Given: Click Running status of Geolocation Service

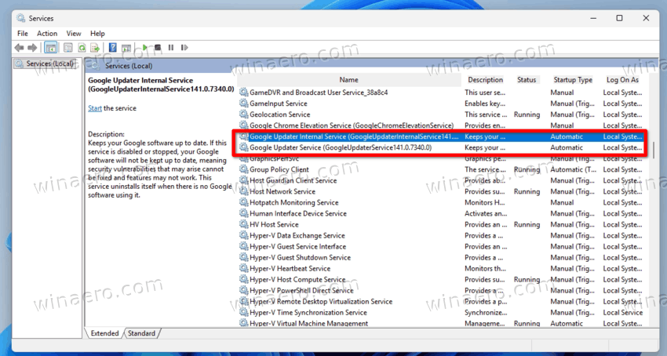Looking at the screenshot, I should tap(527, 114).
